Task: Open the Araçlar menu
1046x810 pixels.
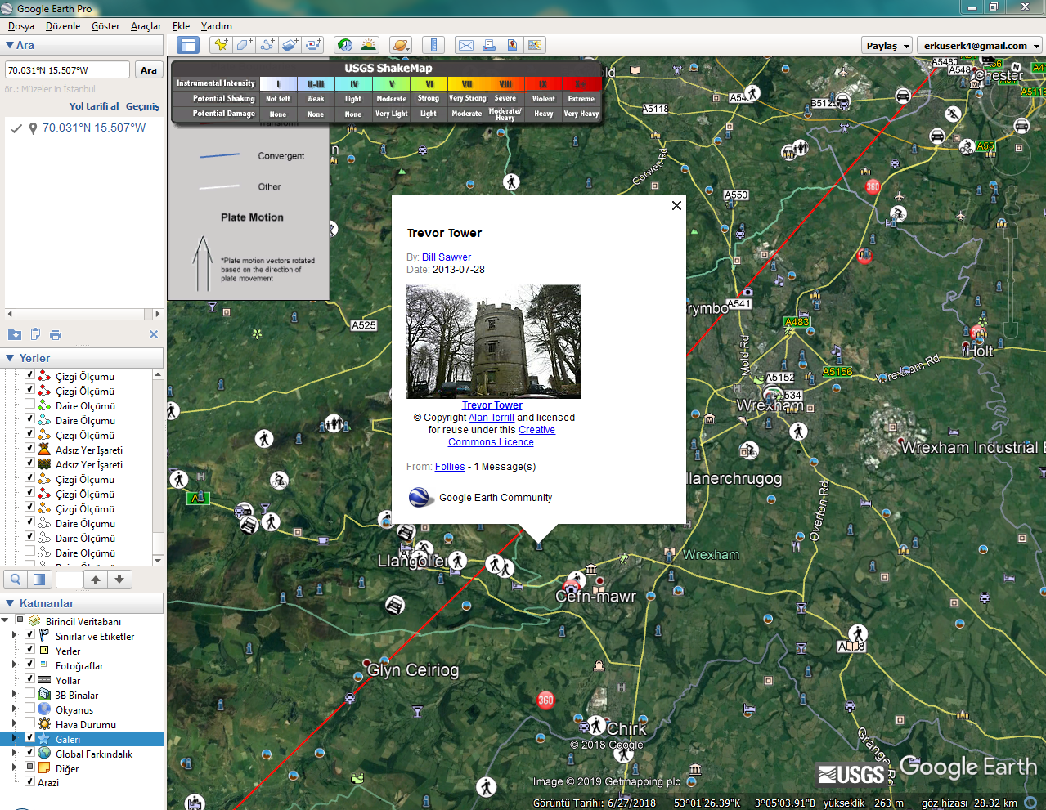Action: point(146,26)
